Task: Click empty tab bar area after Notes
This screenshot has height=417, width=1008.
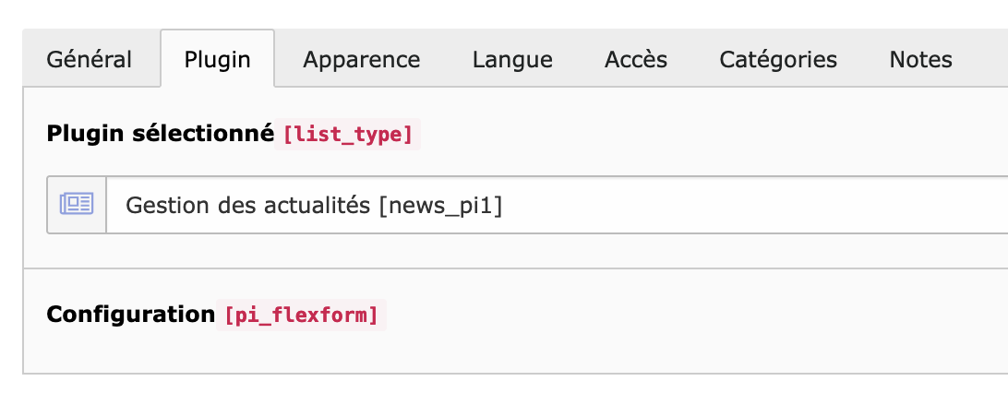Action: click(x=991, y=59)
